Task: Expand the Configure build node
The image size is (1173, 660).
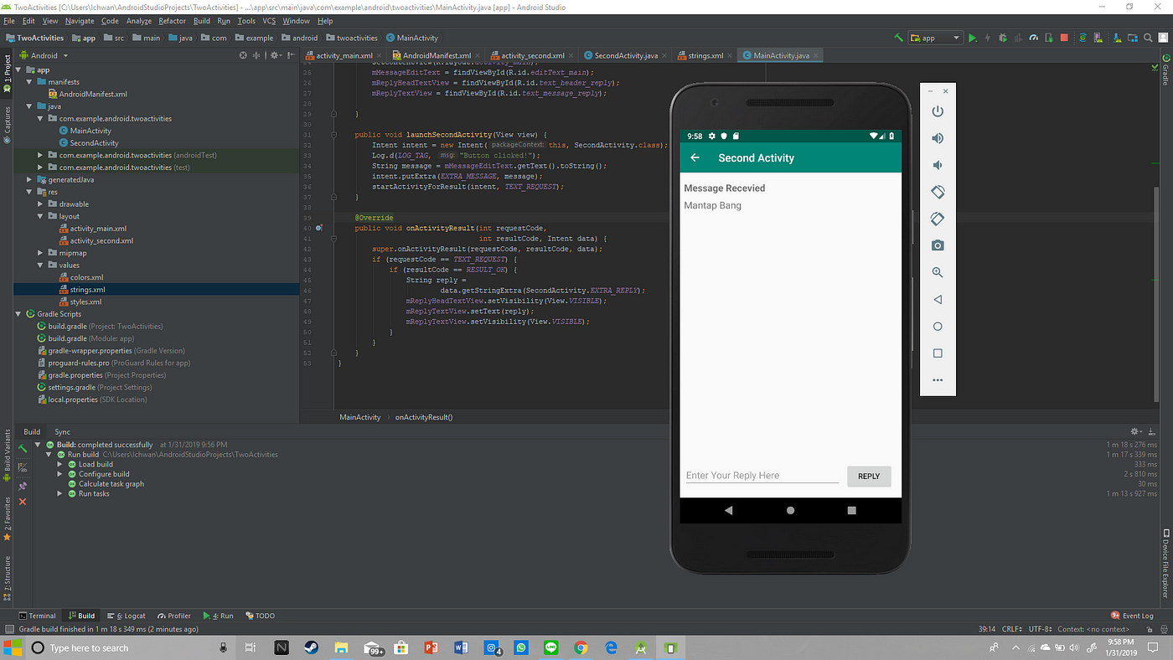Action: click(60, 474)
